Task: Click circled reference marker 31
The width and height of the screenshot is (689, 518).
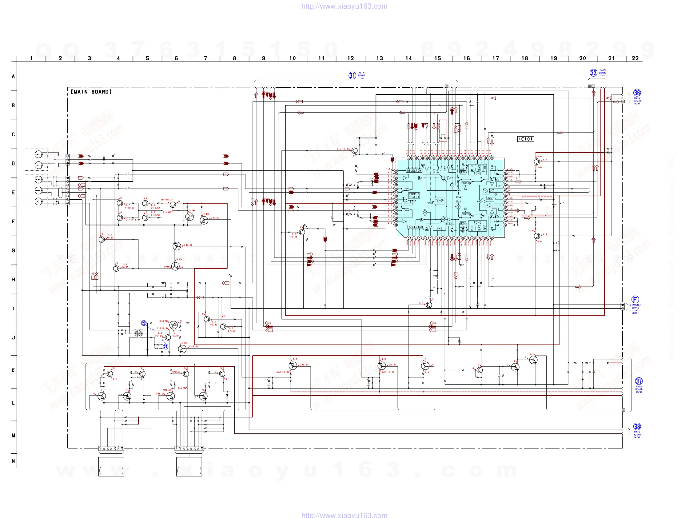Action: click(x=352, y=75)
